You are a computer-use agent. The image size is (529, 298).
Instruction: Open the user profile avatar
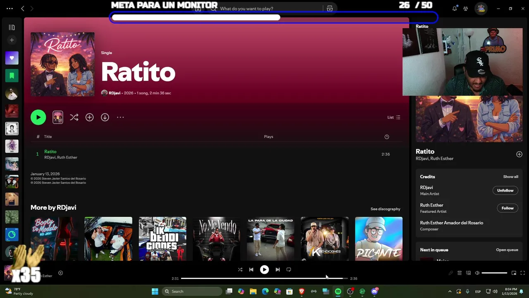(481, 9)
